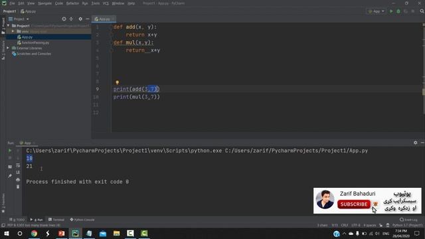The width and height of the screenshot is (425, 239).
Task: Open Windows Start menu
Action: (x=6, y=233)
